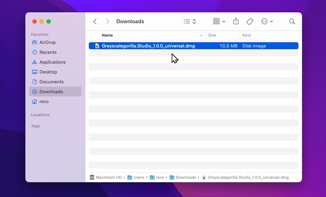Minimize the window with yellow button

tap(42, 21)
